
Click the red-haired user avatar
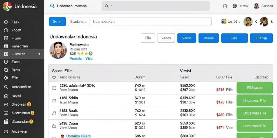pyautogui.click(x=264, y=22)
